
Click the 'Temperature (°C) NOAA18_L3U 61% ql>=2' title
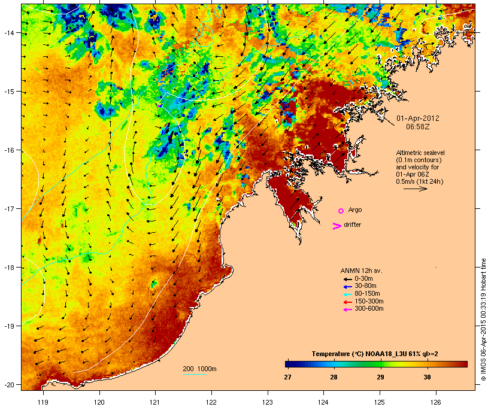(x=375, y=354)
